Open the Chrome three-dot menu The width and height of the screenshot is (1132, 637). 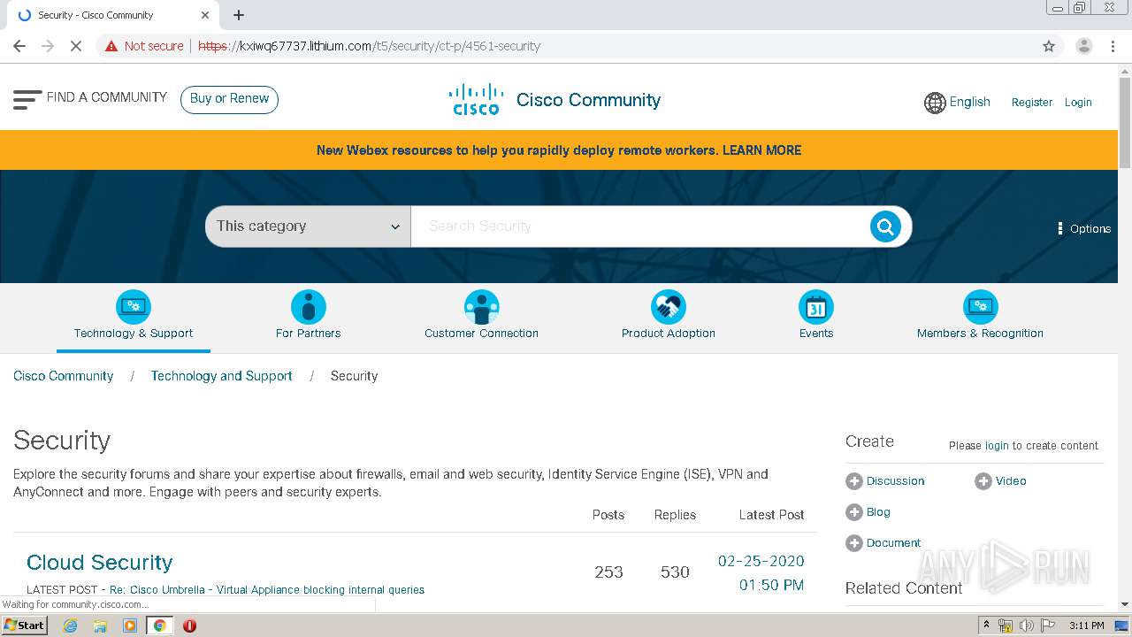point(1113,46)
